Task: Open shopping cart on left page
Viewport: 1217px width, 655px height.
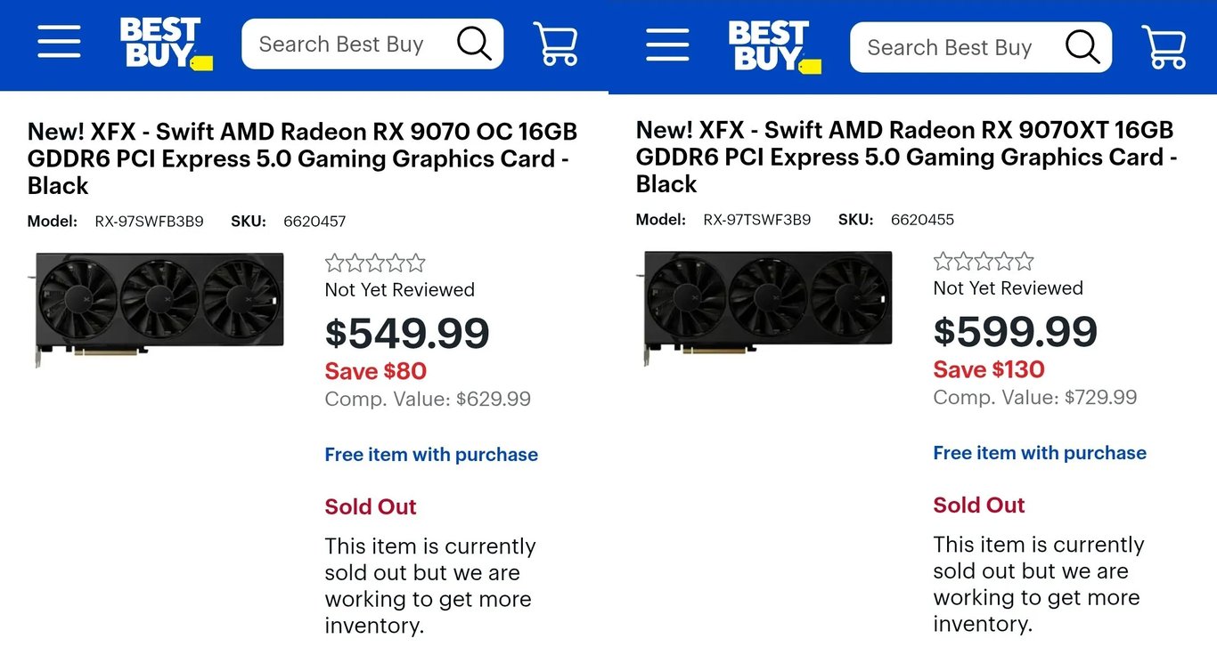Action: click(556, 44)
